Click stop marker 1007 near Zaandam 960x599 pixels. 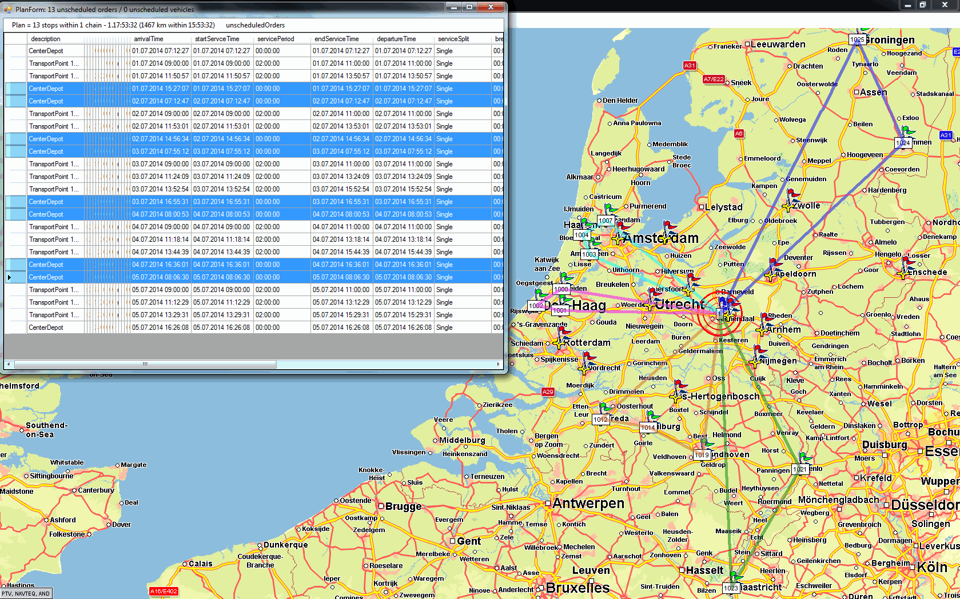tap(606, 221)
